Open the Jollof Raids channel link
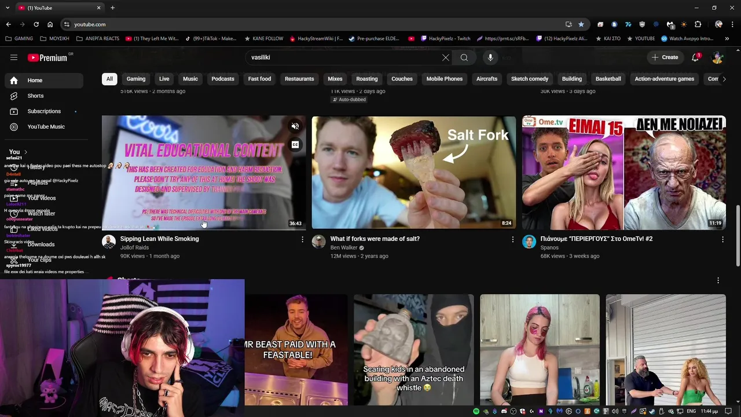This screenshot has height=417, width=741. (134, 247)
